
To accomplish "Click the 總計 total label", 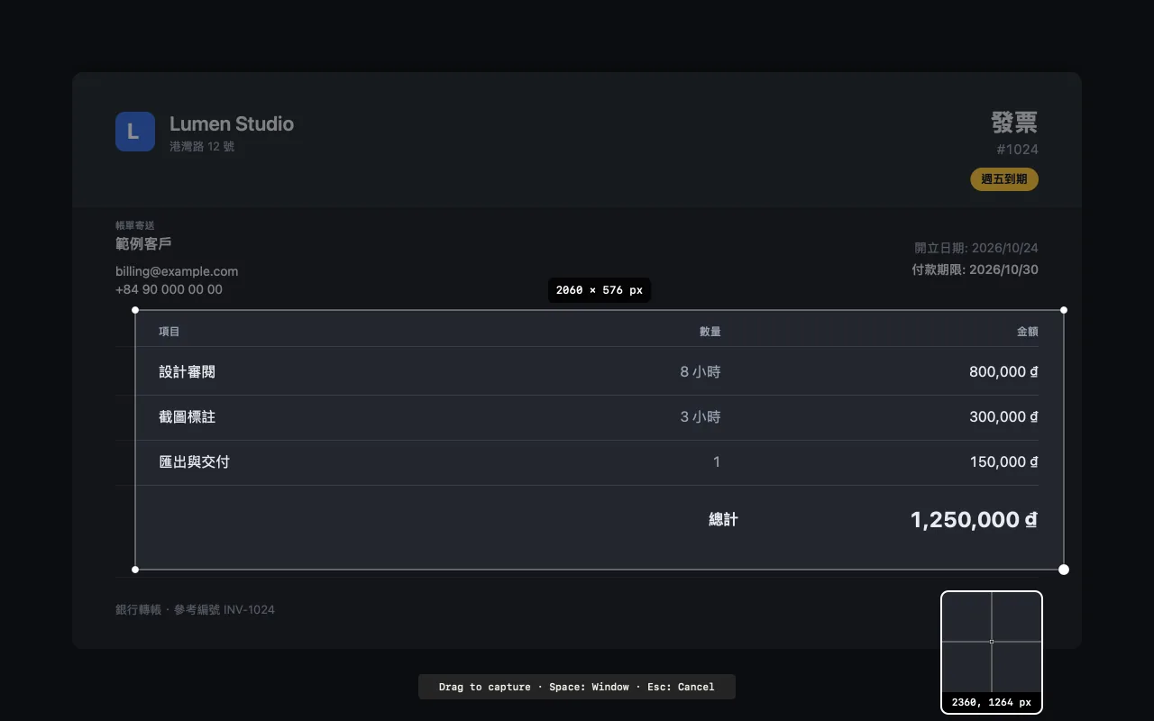I will point(723,520).
